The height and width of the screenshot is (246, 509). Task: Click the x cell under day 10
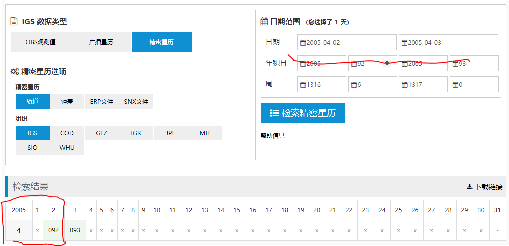tap(157, 230)
